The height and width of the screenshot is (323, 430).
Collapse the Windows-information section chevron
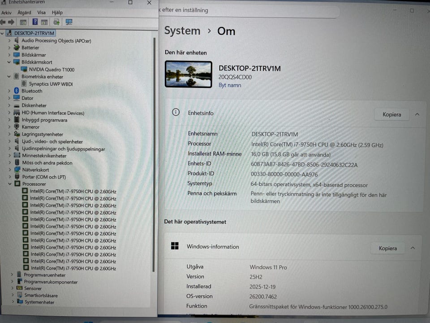(x=413, y=248)
